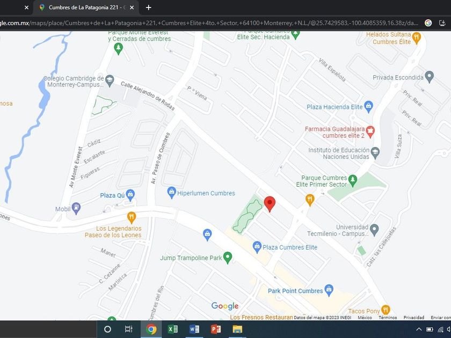Click the red location pin marker
The width and height of the screenshot is (451, 338).
[270, 204]
